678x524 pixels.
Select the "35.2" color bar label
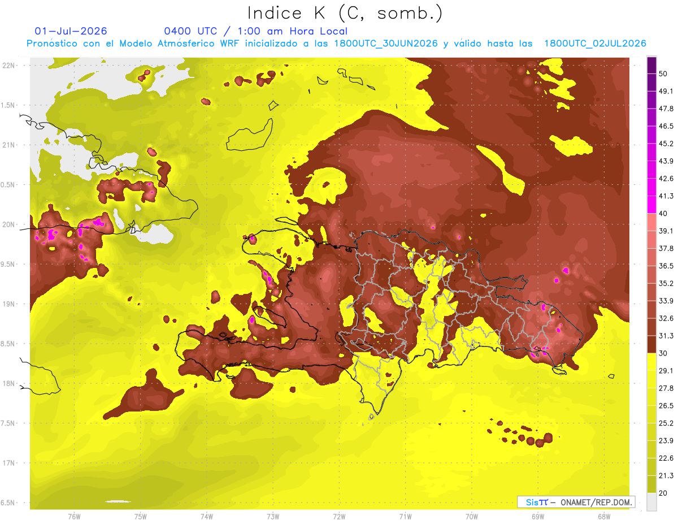coord(666,283)
